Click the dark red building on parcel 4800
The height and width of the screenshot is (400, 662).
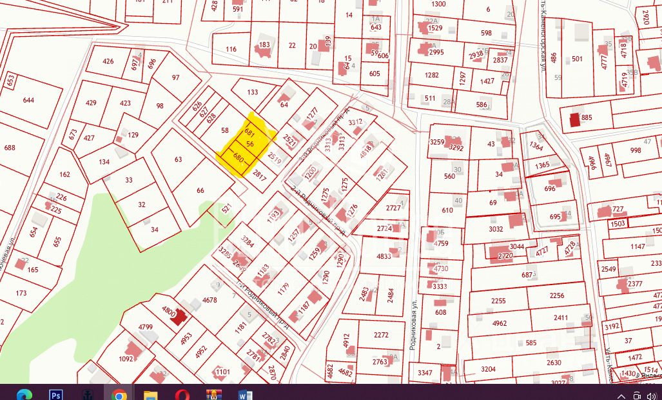[179, 317]
